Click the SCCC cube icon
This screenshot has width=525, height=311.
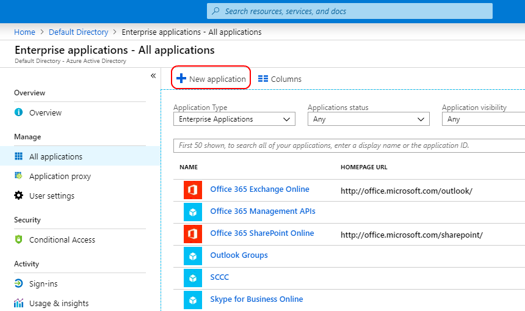tap(193, 278)
